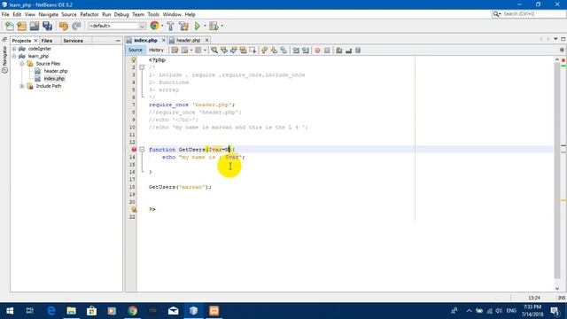Open the editor documents list dropdown
This screenshot has width=567, height=319.
tap(555, 39)
